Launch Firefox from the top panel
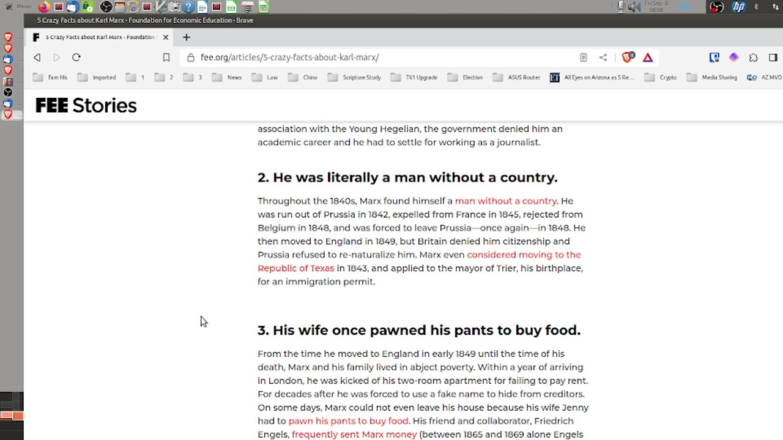The height and width of the screenshot is (440, 783). coord(44,7)
